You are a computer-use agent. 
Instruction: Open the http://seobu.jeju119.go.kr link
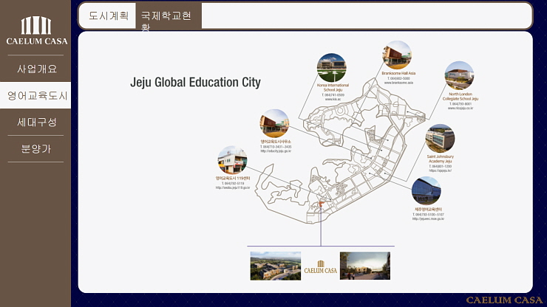click(x=233, y=188)
